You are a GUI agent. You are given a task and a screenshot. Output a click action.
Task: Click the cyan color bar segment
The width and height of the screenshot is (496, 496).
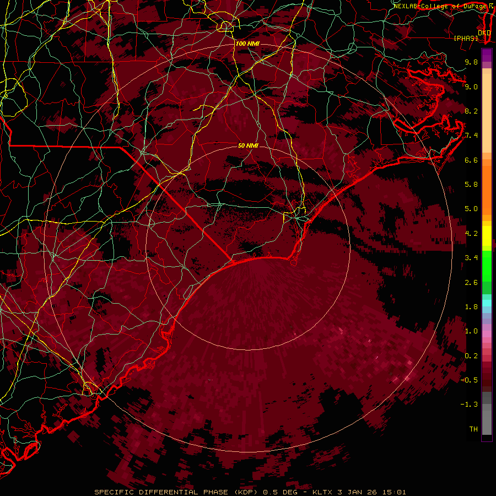487,303
